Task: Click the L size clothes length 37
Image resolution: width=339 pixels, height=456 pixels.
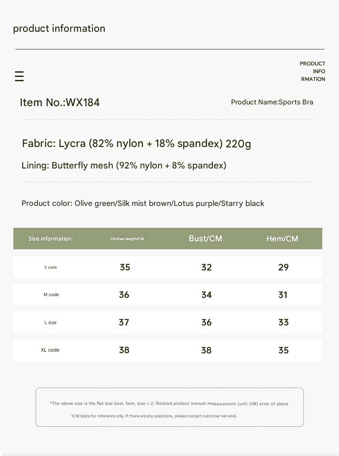Action: (124, 322)
